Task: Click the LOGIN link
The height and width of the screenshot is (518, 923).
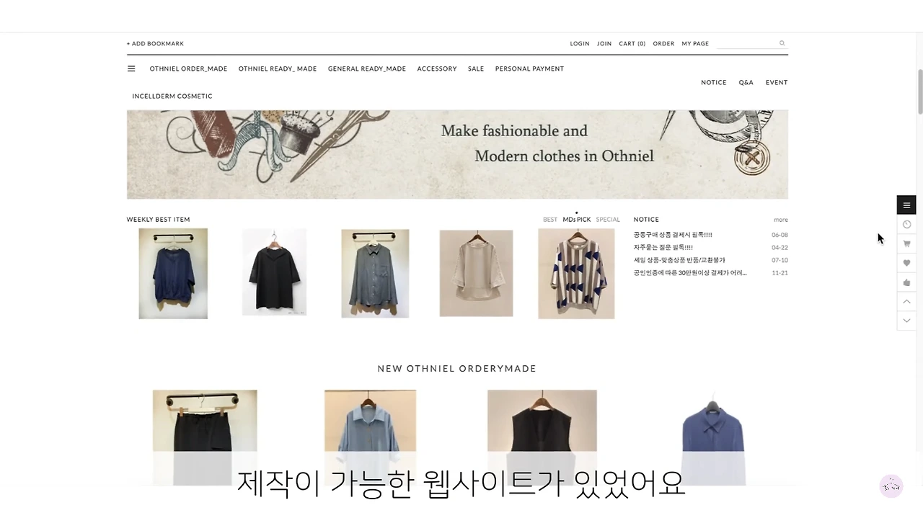Action: 580,44
